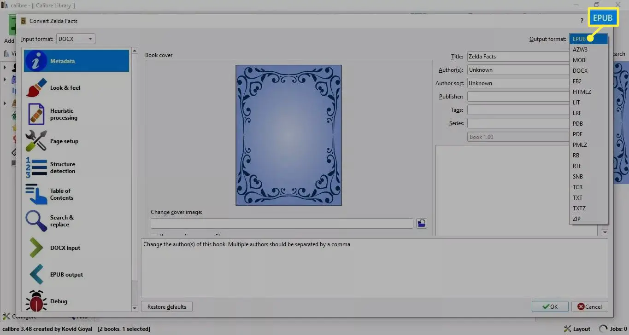Click the Jobs spinner in status bar

pyautogui.click(x=603, y=329)
